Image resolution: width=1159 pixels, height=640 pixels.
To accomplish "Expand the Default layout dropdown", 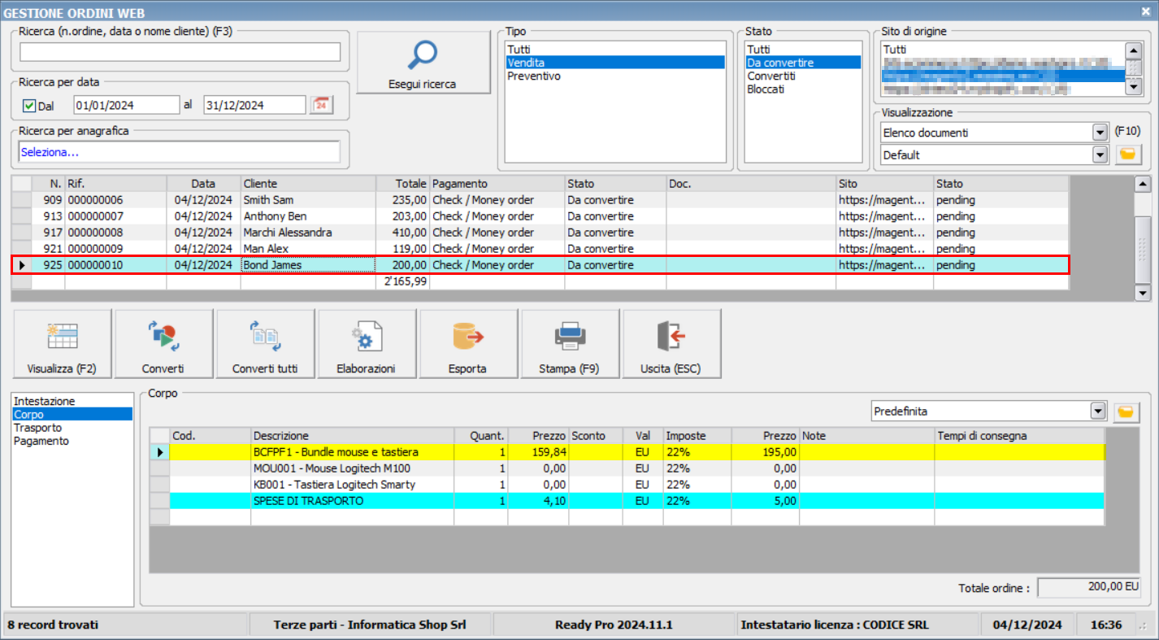I will 1100,155.
